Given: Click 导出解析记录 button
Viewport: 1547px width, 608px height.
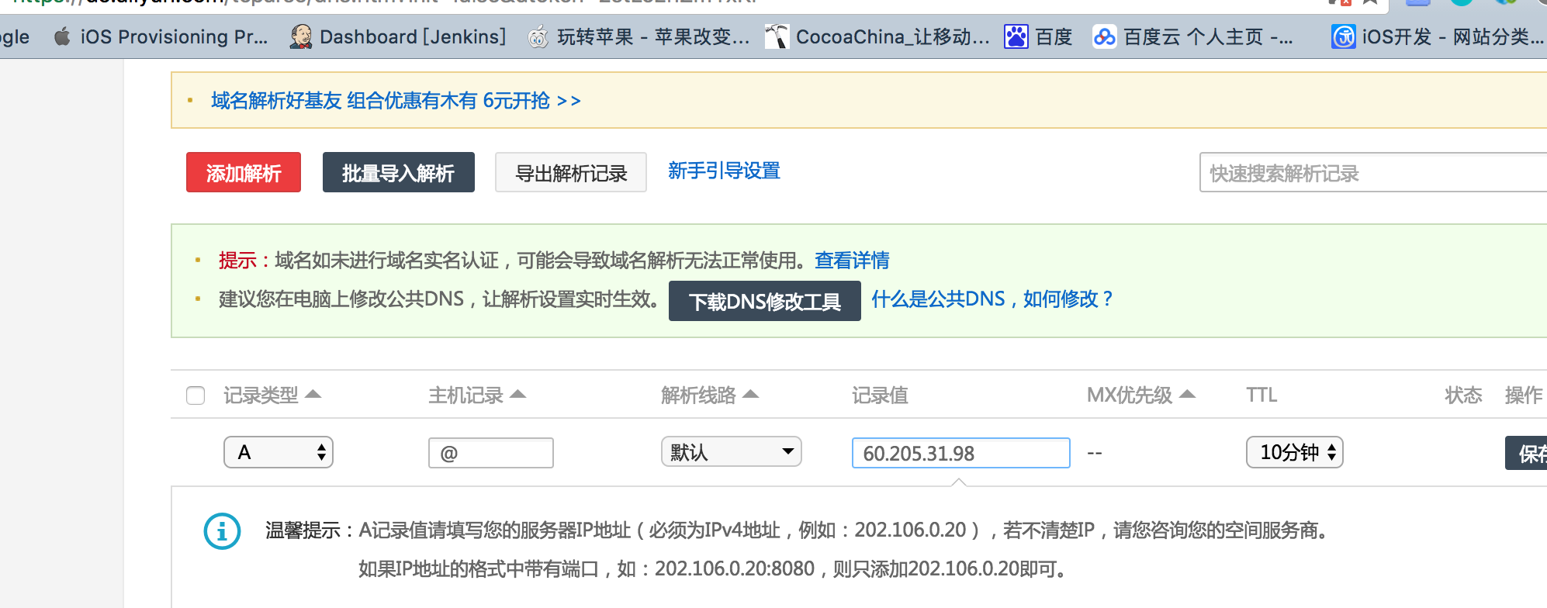Looking at the screenshot, I should pyautogui.click(x=571, y=172).
